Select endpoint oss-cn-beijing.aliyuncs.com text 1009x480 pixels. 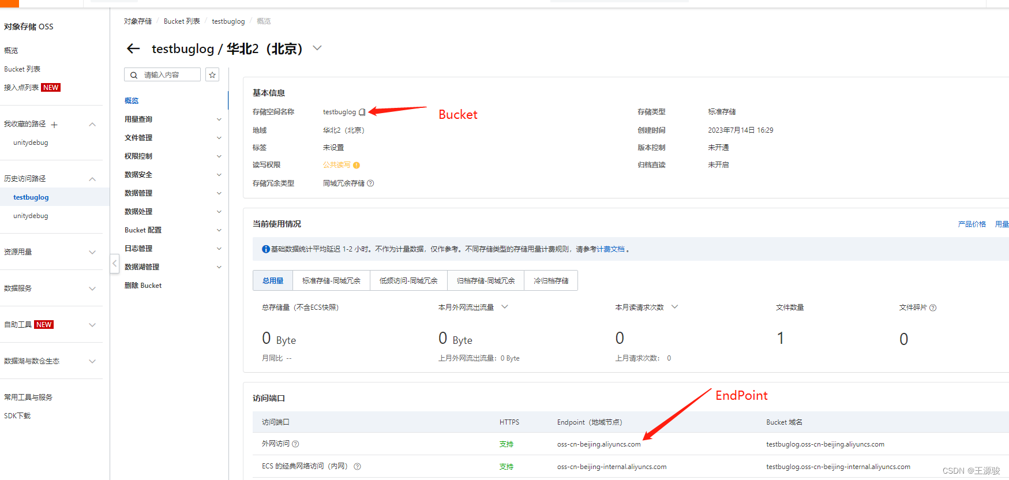pyautogui.click(x=599, y=444)
